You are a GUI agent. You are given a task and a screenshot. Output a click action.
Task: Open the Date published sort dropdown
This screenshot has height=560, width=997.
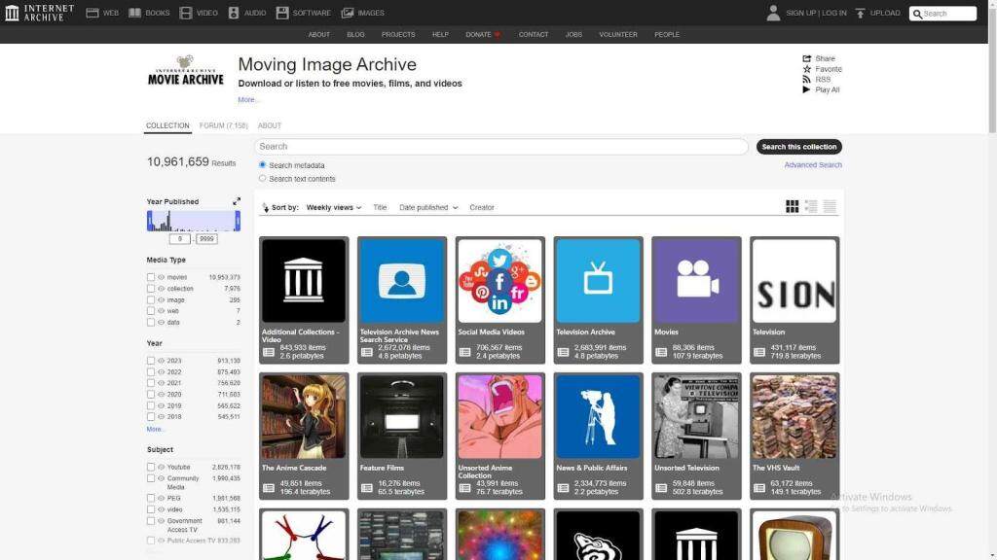428,208
